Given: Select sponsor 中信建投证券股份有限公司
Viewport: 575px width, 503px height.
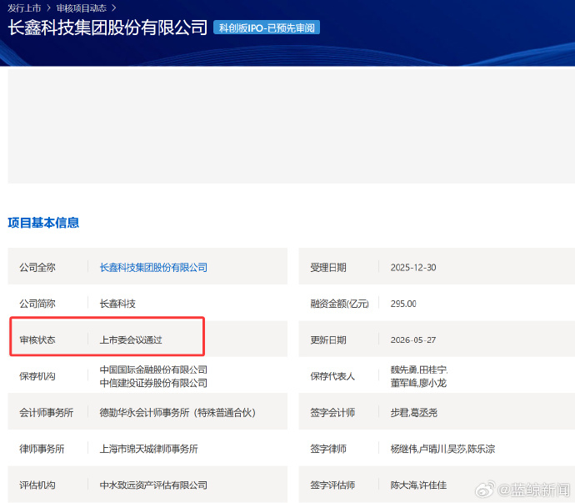Looking at the screenshot, I should tap(153, 383).
